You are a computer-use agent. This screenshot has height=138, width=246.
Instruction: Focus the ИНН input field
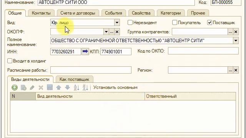pos(66,51)
